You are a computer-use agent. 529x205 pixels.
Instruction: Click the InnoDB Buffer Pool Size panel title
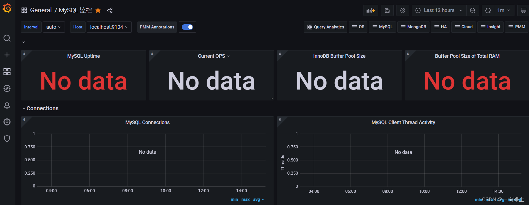point(339,56)
